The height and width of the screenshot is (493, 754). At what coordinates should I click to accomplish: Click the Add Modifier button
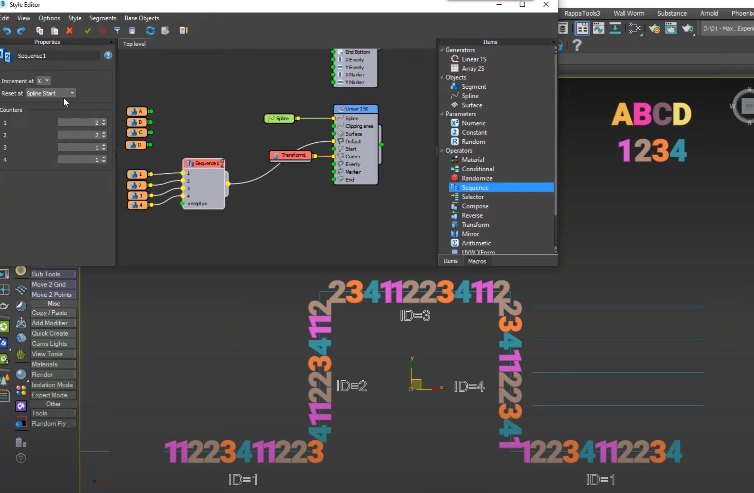tap(53, 323)
